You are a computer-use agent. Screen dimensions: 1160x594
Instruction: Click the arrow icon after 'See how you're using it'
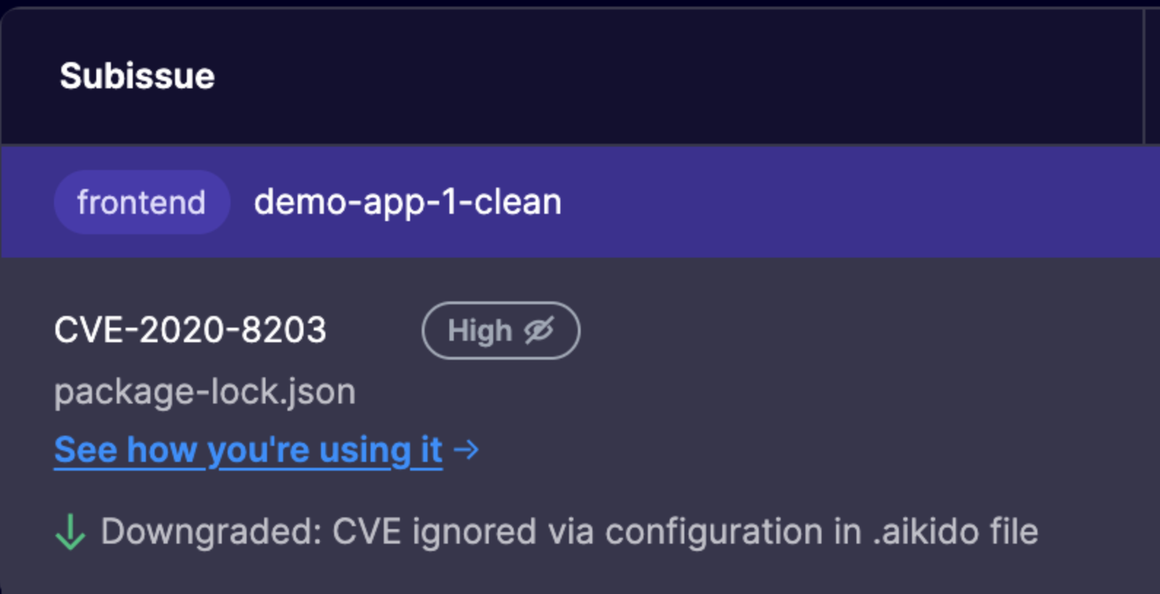coord(465,450)
